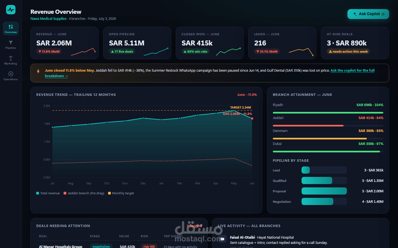Screen dimensions: 398x248
Task: Click the 51.1% MoM leads badge
Action: click(267, 52)
